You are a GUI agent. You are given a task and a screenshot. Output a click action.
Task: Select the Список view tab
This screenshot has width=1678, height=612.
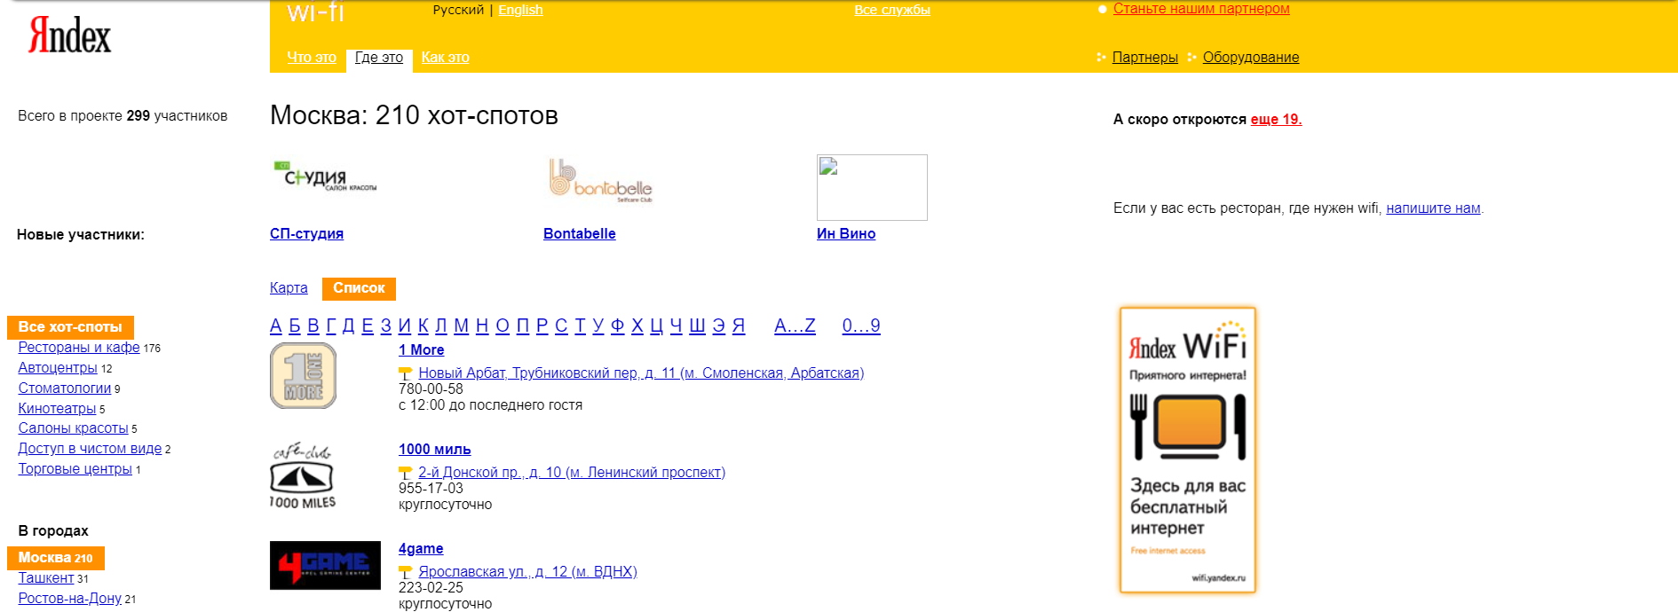tap(359, 288)
